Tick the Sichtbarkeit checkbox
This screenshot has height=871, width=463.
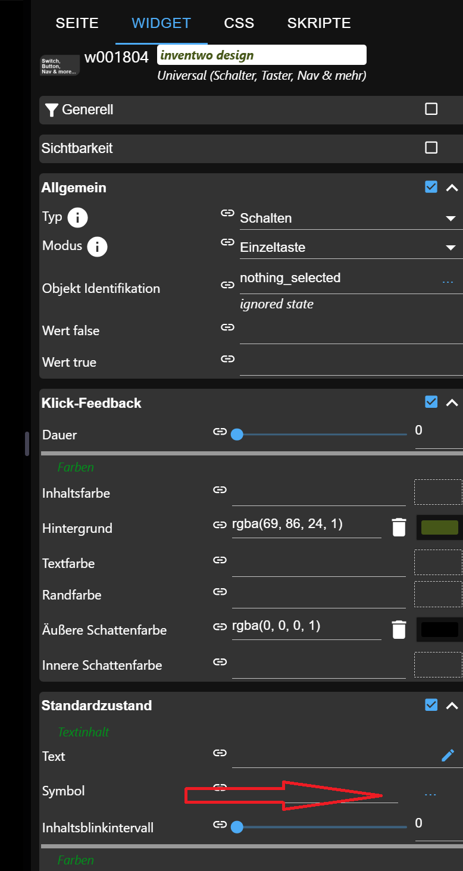(431, 148)
